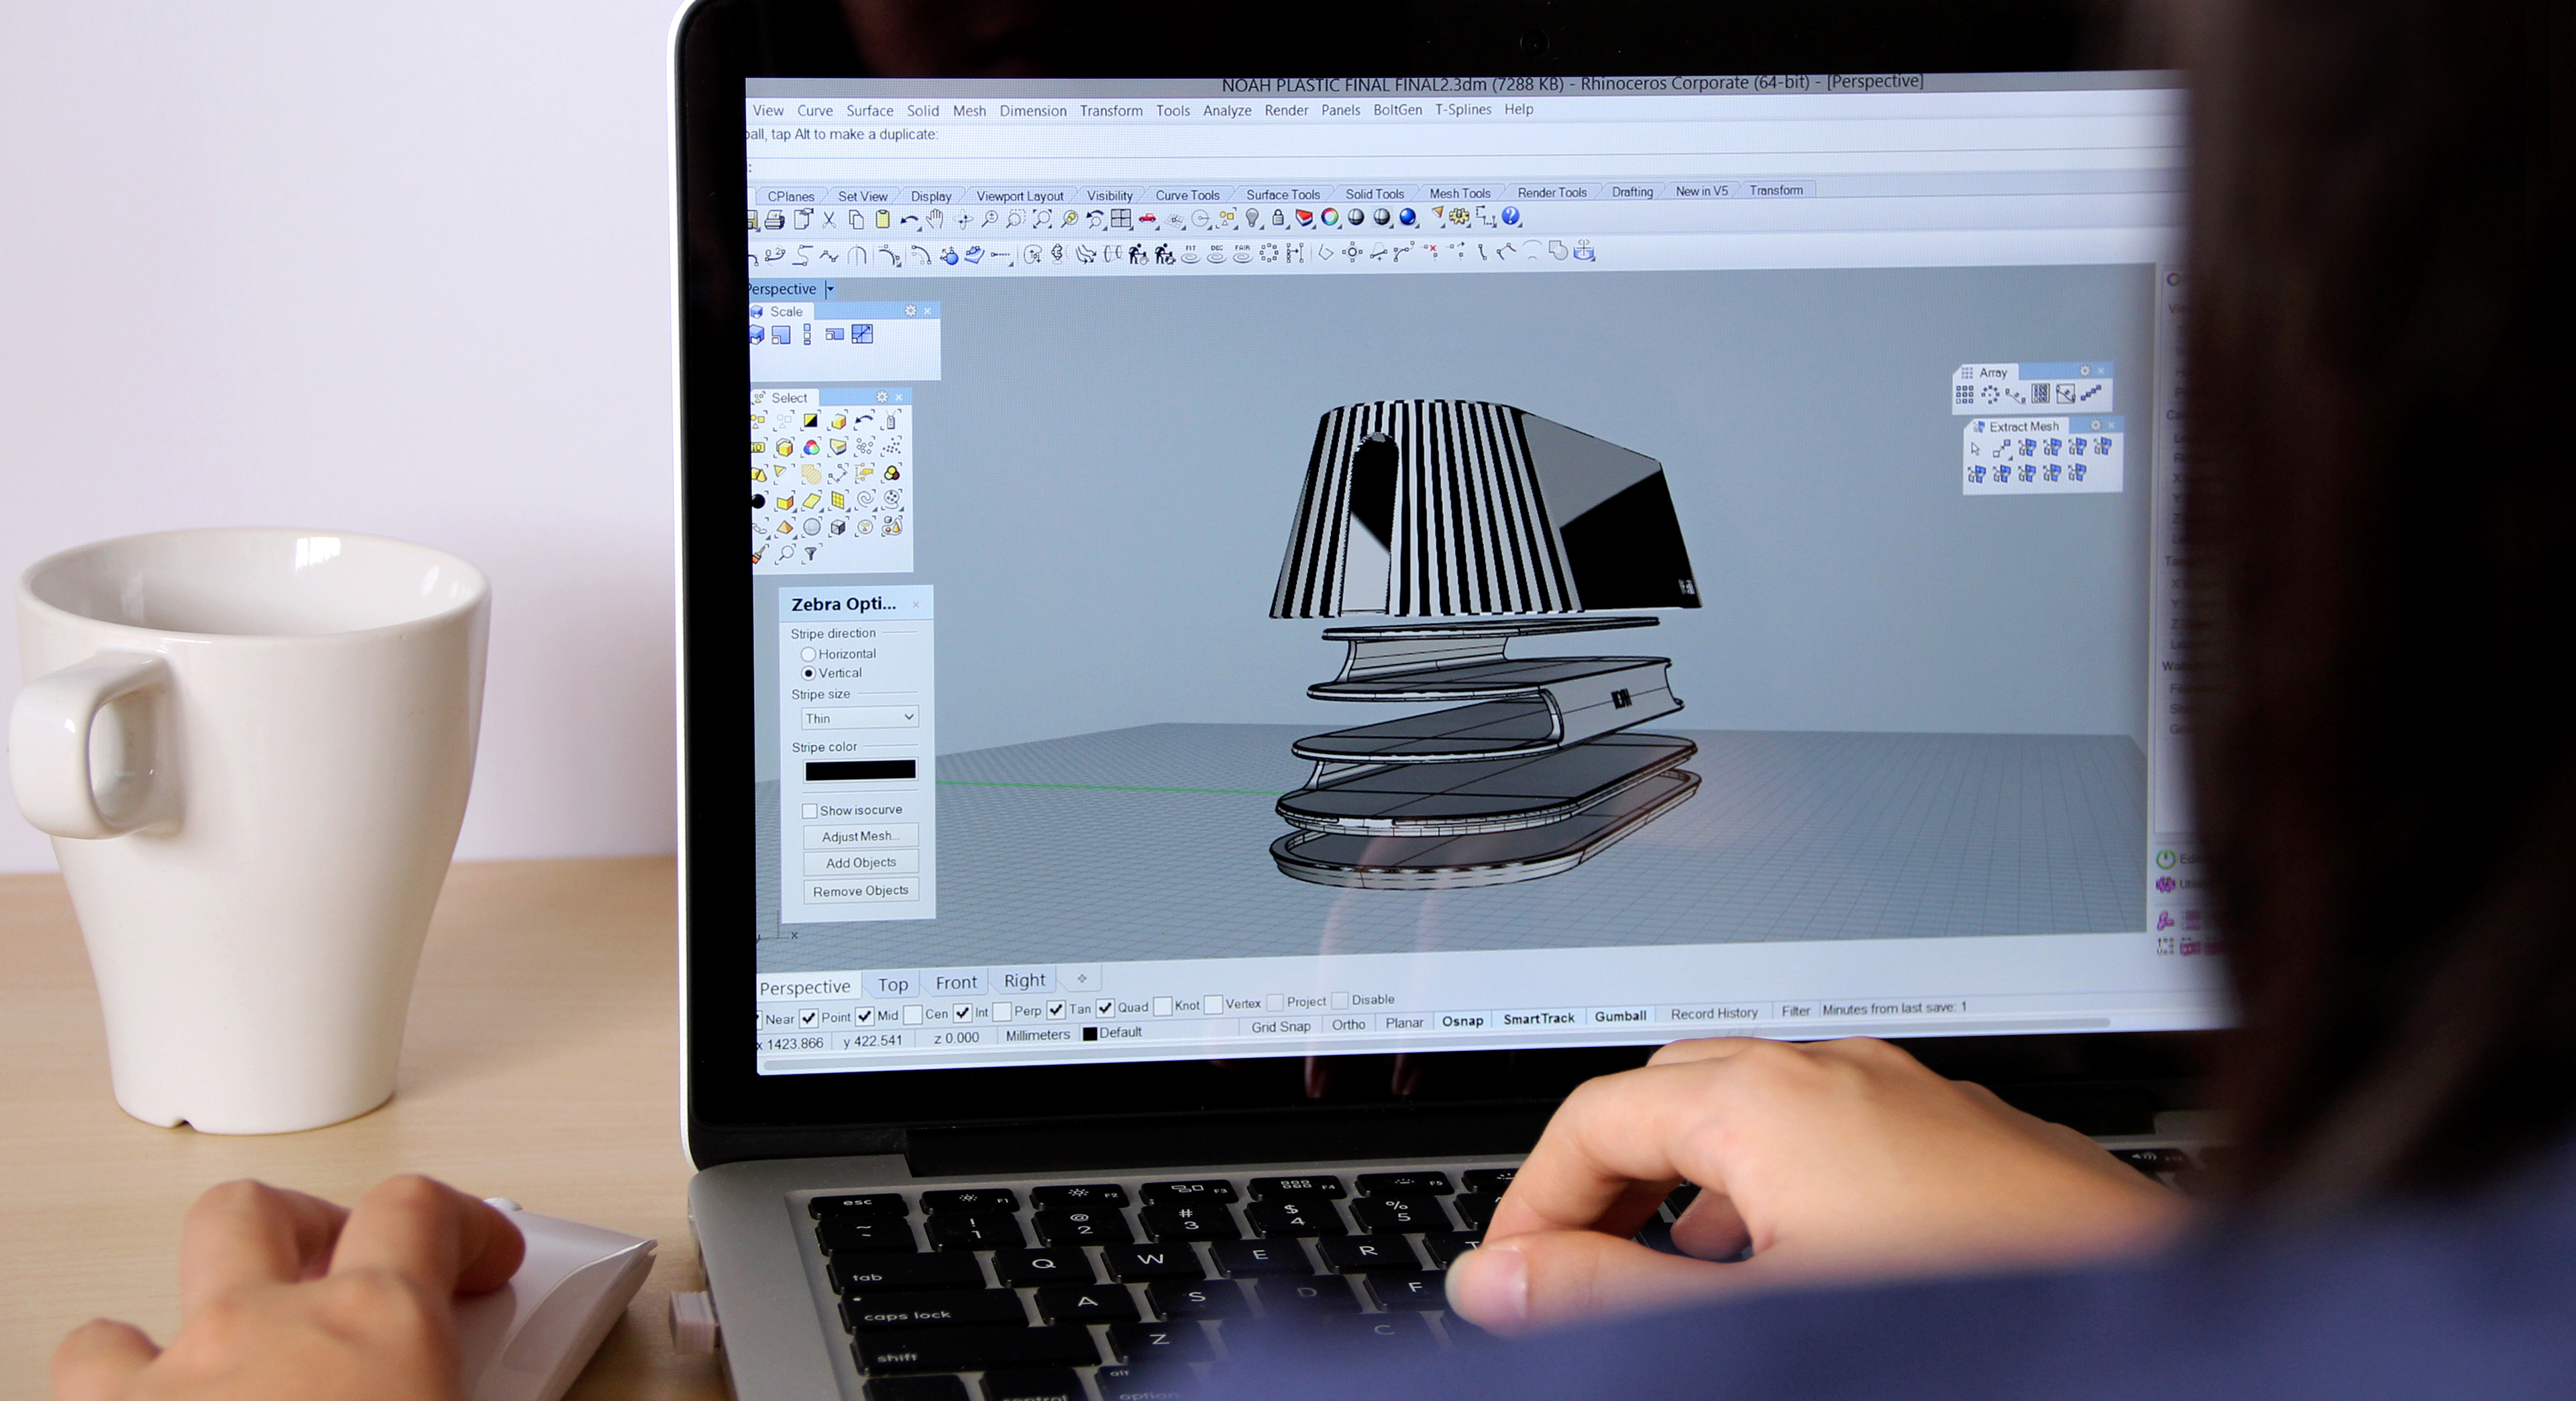Open Options with the gear icon
The width and height of the screenshot is (2576, 1401).
pos(1460,216)
